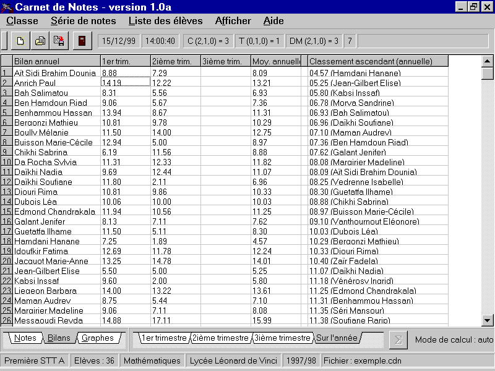This screenshot has width=495, height=371.
Task: Click the scrollbar down arrow
Action: pos(487,320)
